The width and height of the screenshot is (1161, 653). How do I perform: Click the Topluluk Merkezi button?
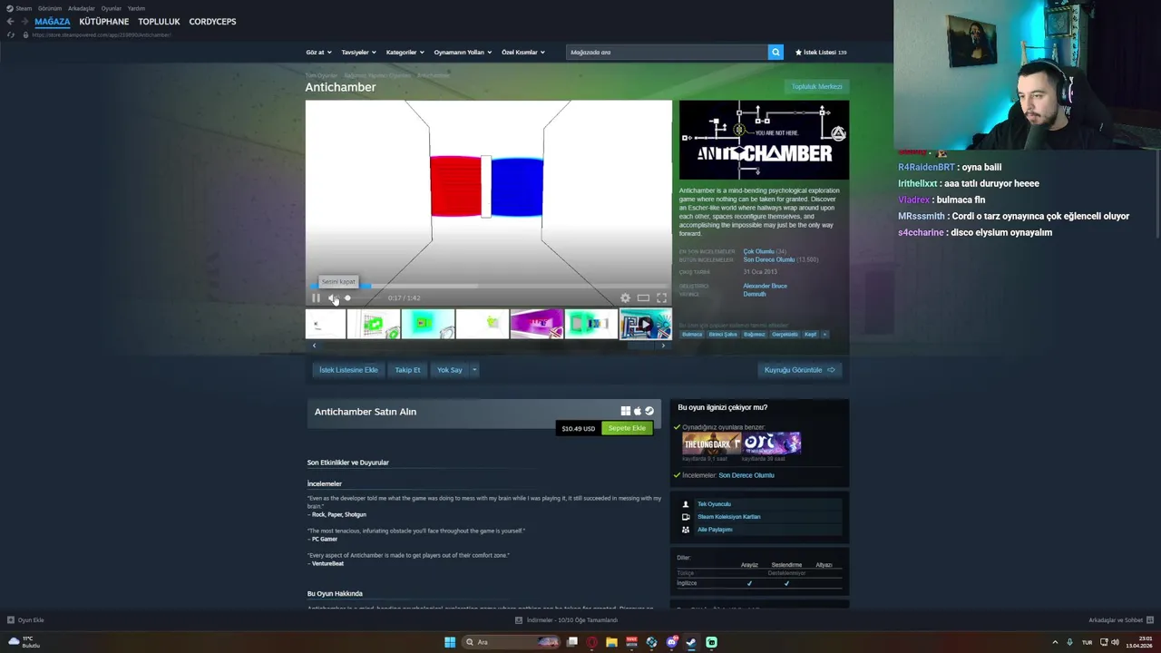816,86
